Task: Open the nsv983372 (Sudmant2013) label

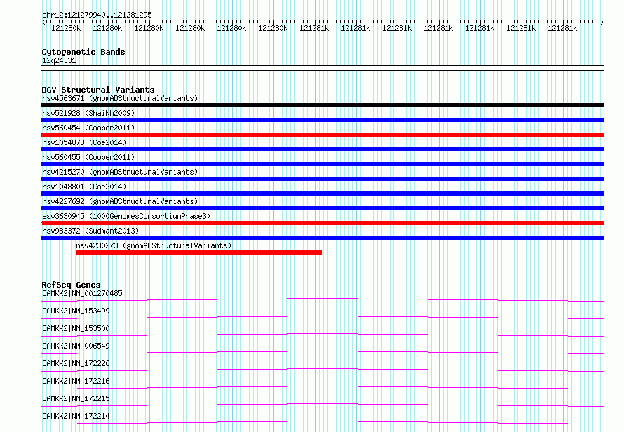Action: (90, 231)
